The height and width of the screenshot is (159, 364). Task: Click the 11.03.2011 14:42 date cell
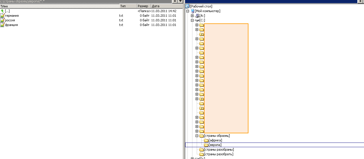tap(164, 11)
